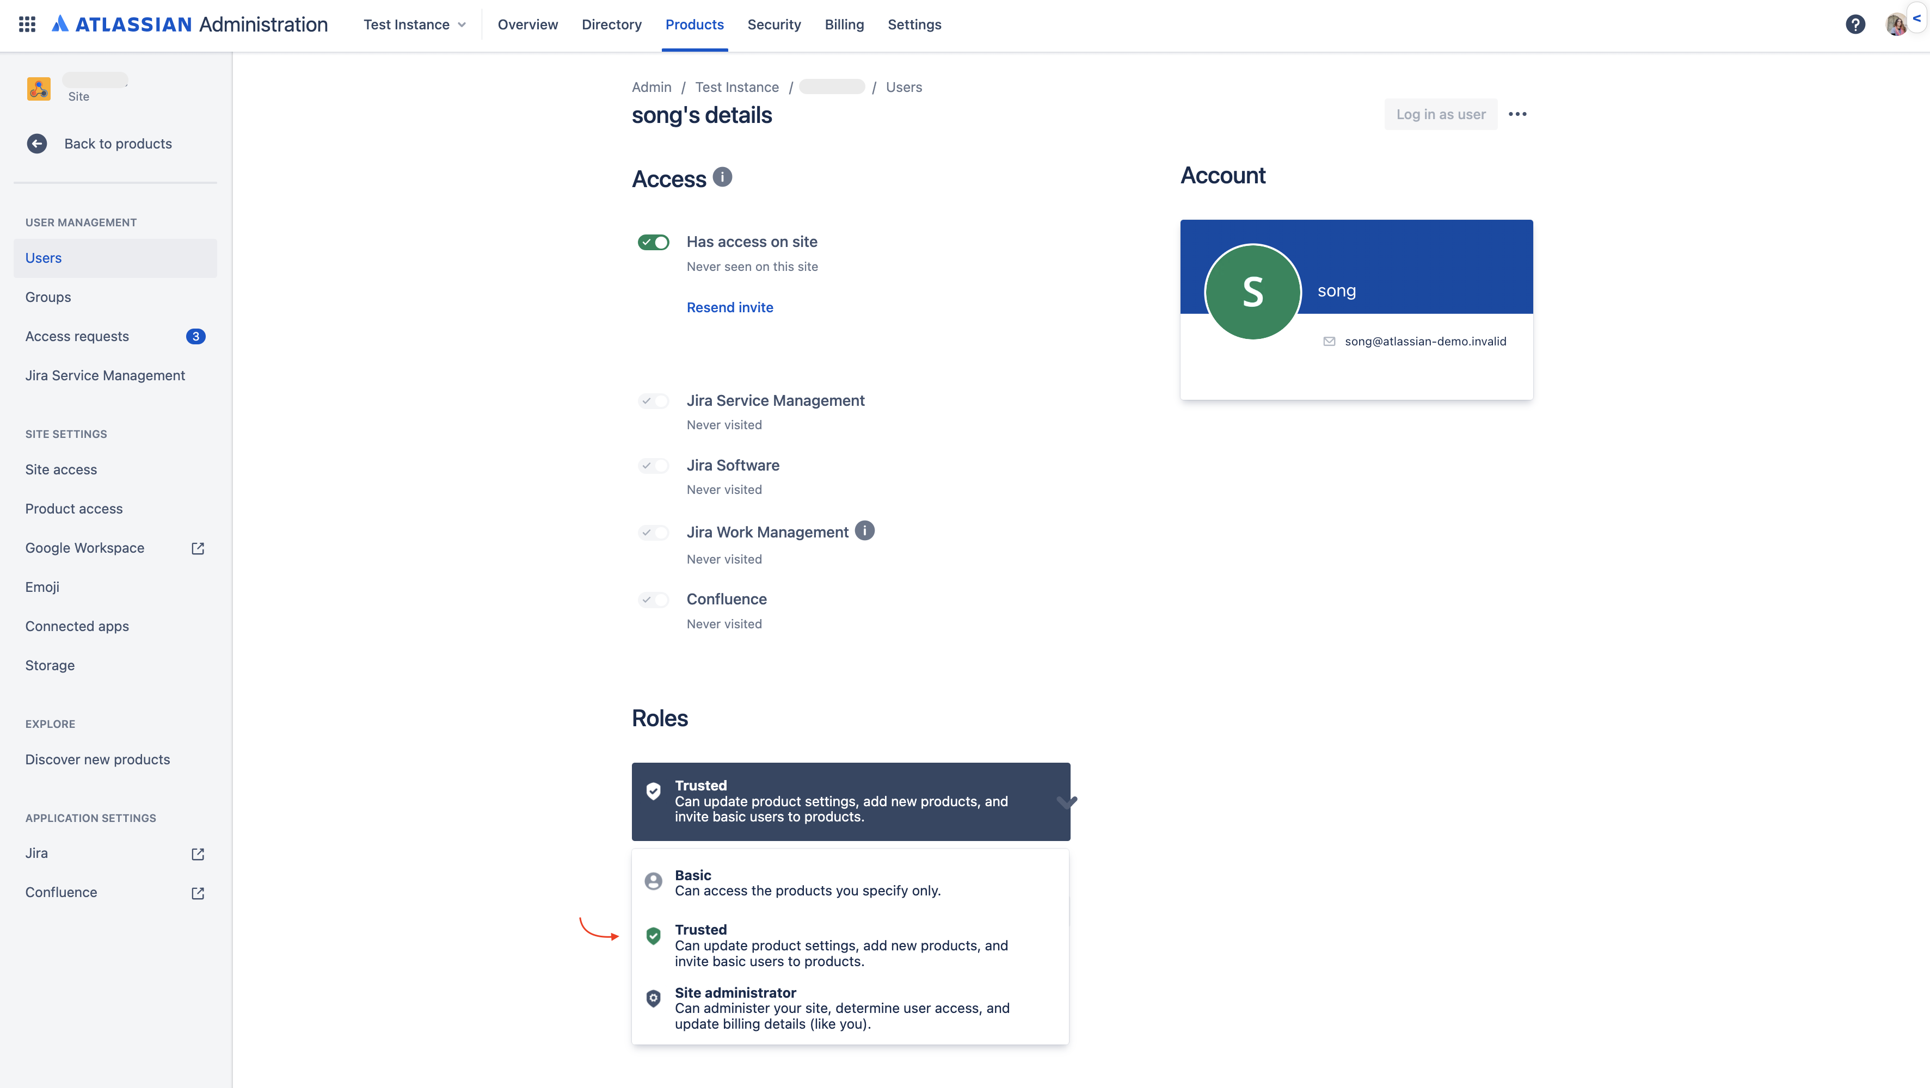Open Storage settings
1930x1088 pixels.
[x=115, y=666]
